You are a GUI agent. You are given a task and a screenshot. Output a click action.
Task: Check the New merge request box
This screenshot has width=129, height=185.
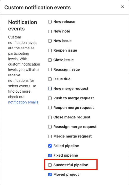pos(50,89)
